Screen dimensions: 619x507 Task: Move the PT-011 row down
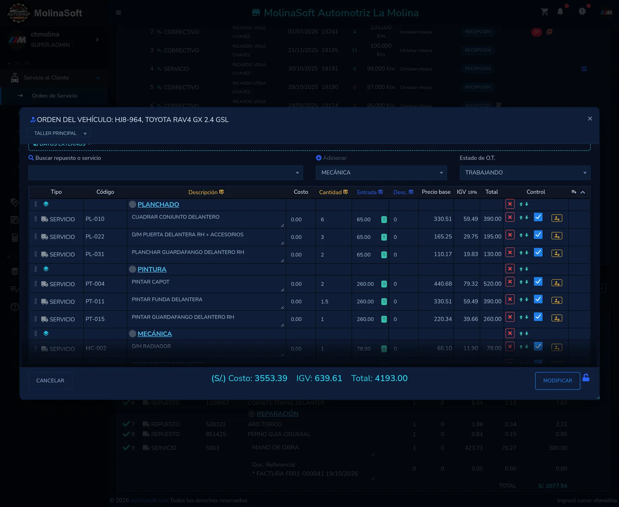point(527,300)
